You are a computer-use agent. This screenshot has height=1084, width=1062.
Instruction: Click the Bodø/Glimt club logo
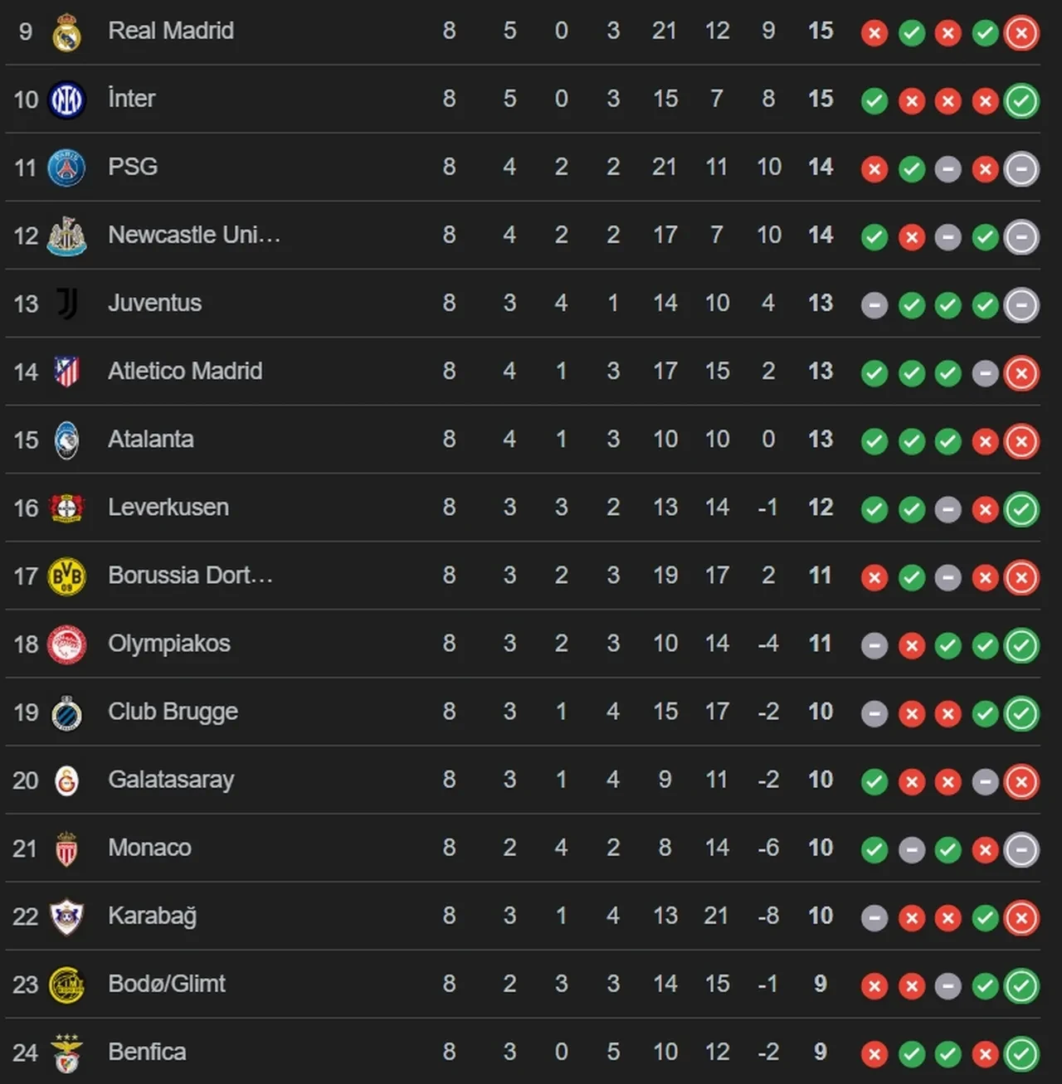click(66, 984)
